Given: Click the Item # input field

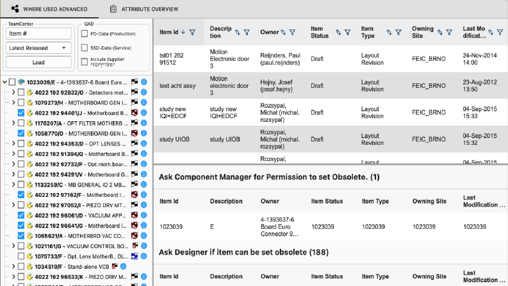Looking at the screenshot, I should [38, 33].
